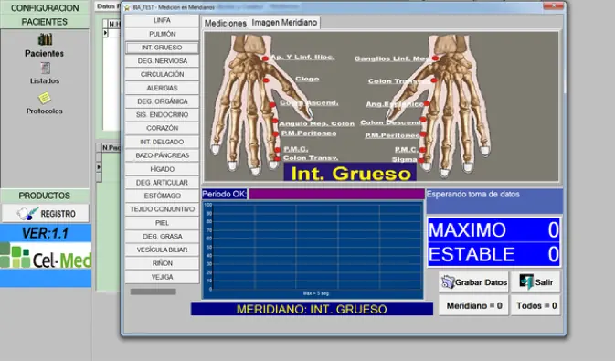Select the DEG. ARTICULAR meridian button
The width and height of the screenshot is (615, 361).
(x=162, y=182)
